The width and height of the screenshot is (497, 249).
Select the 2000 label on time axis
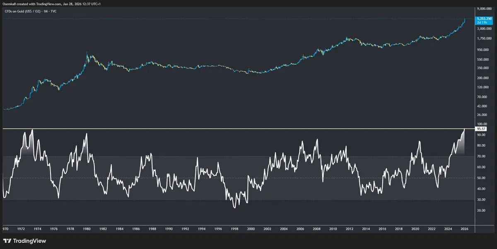pos(251,228)
